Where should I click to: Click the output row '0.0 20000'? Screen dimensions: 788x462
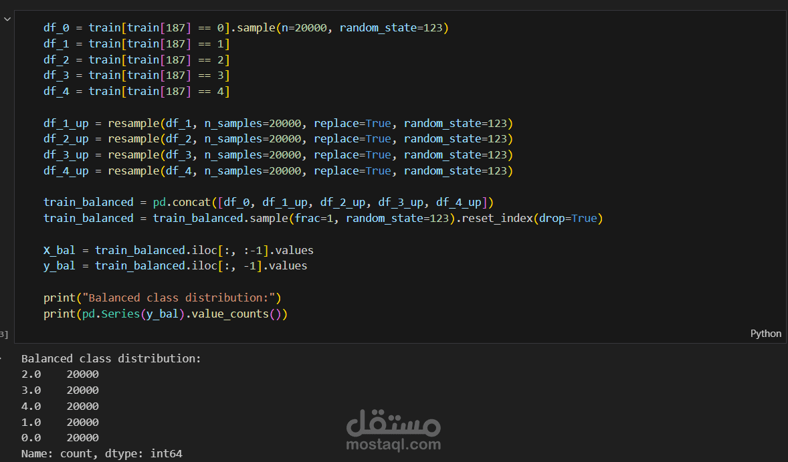[x=60, y=438]
